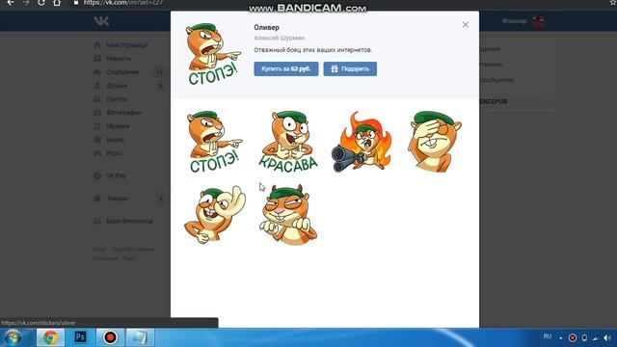This screenshot has height=347, width=617.
Task: Open Видео in the sidebar
Action: [x=115, y=140]
